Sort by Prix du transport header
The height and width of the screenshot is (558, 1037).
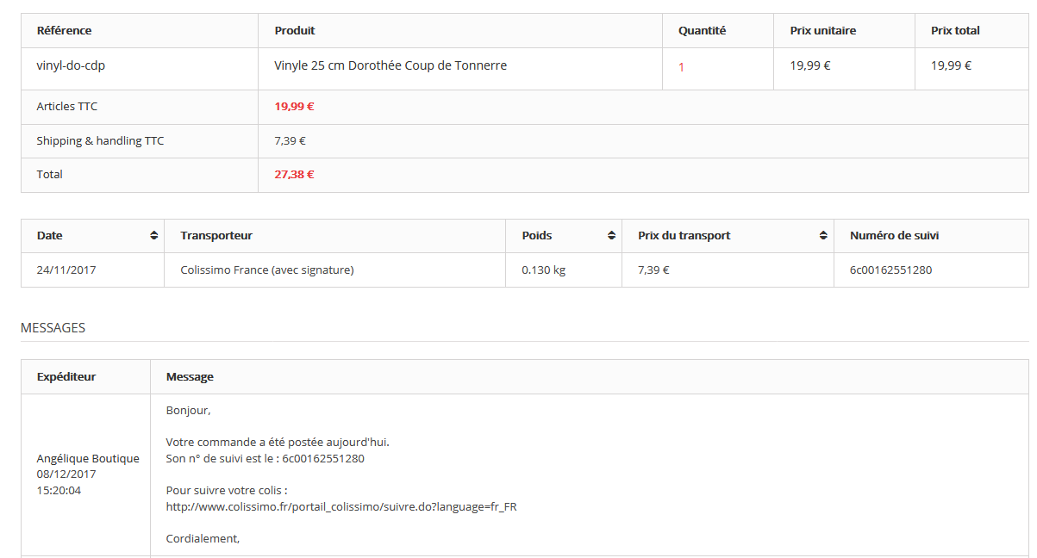[x=684, y=236]
